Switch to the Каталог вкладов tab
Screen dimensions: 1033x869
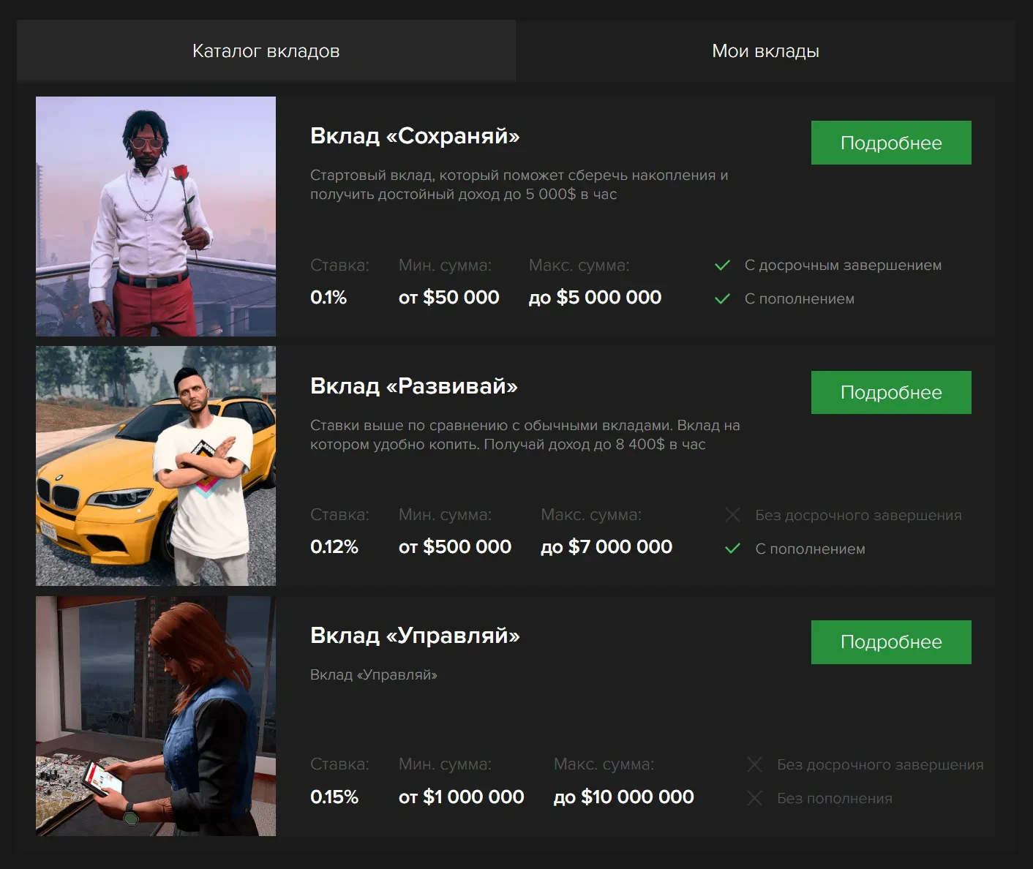(x=266, y=51)
